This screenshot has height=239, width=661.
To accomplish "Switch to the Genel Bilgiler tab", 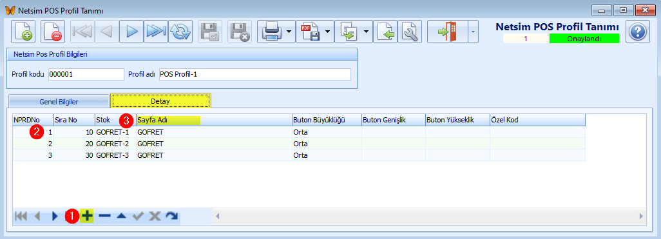I will [x=59, y=102].
